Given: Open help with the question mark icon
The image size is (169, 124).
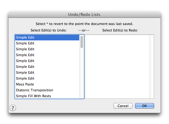Looking at the screenshot, I should click(13, 108).
